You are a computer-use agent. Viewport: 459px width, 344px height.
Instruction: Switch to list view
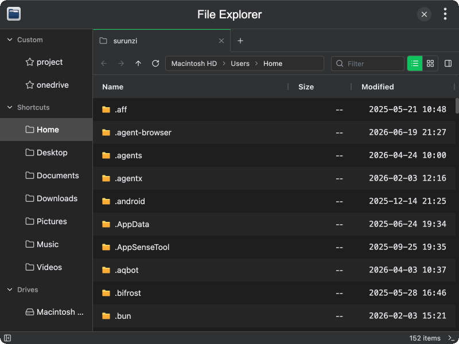(415, 64)
